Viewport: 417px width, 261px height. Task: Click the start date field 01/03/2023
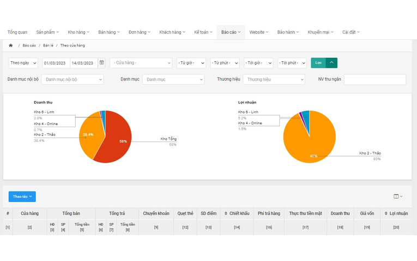point(56,63)
